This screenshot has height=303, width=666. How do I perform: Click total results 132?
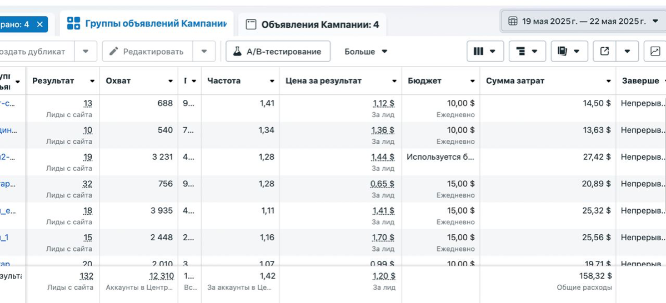pos(86,276)
